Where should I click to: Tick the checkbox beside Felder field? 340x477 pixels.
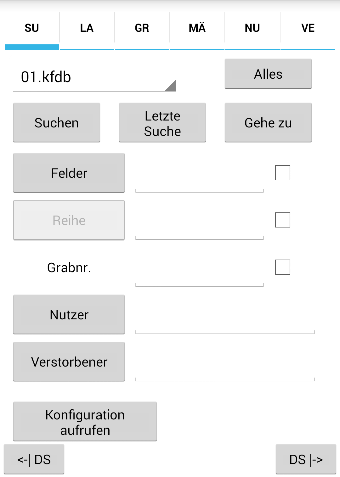tap(283, 173)
